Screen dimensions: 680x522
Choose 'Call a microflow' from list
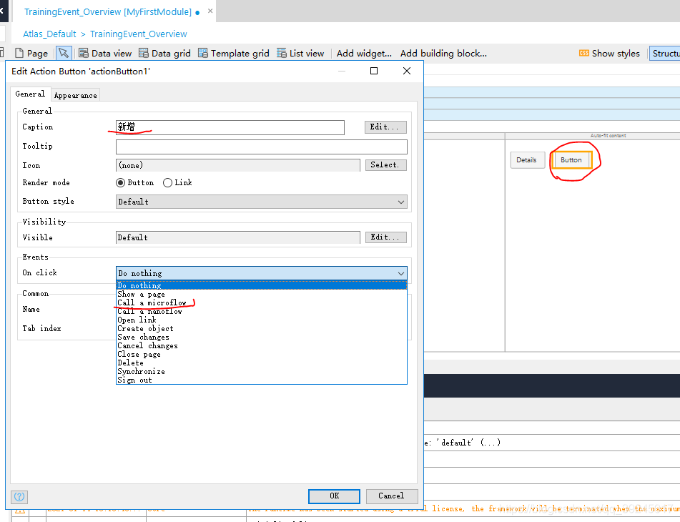point(152,303)
